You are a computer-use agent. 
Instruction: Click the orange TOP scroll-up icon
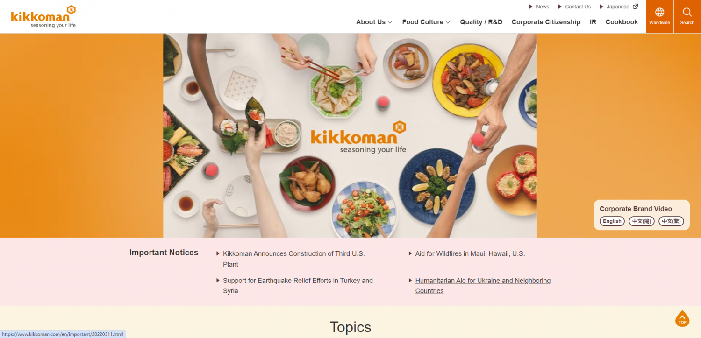[682, 318]
